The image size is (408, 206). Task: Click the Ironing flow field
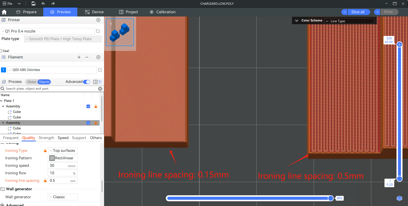click(63, 173)
